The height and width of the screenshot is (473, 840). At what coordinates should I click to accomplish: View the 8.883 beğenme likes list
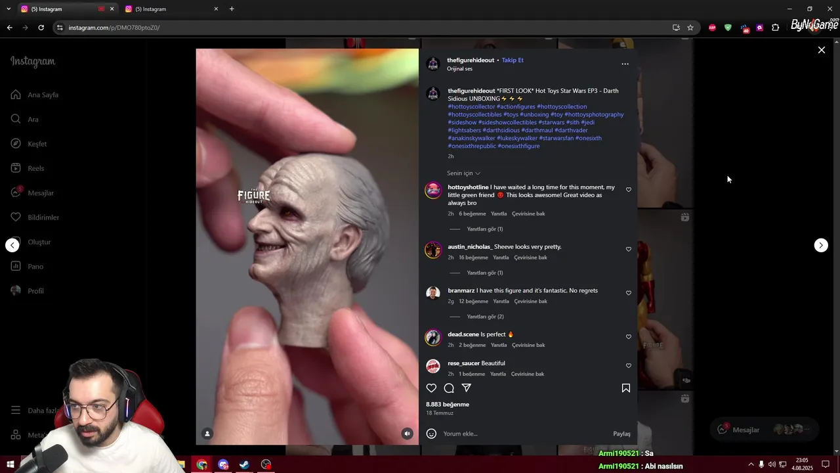pyautogui.click(x=448, y=404)
